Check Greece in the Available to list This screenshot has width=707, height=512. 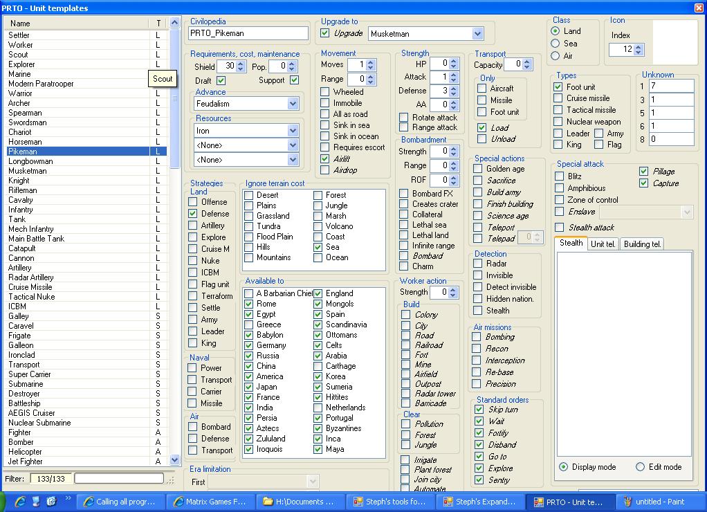(x=248, y=324)
